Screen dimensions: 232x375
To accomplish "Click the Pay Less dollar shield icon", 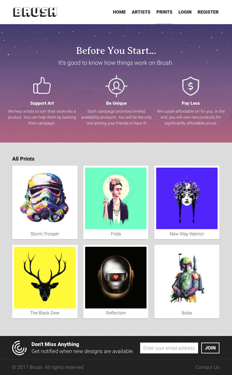I will (191, 86).
